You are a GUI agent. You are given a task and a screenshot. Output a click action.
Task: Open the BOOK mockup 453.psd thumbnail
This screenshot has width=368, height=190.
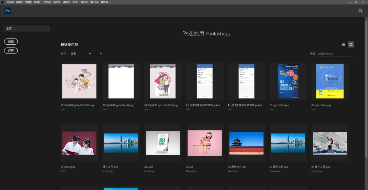[x=163, y=143]
